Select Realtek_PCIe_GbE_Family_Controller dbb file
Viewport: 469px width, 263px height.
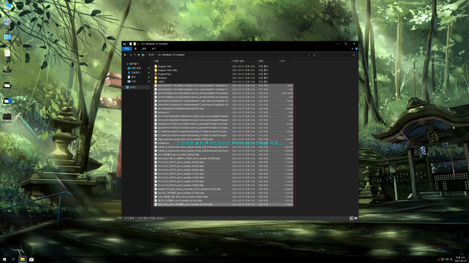point(224,189)
